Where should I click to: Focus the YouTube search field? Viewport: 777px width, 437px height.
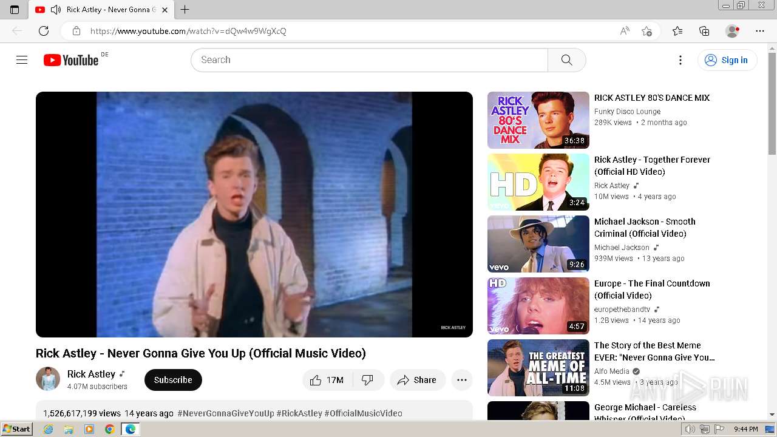click(x=369, y=59)
